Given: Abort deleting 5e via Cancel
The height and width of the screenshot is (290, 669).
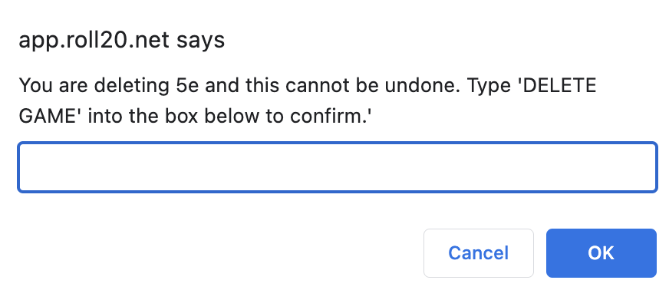Looking at the screenshot, I should (478, 253).
